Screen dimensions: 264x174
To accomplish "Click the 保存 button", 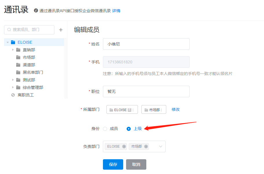I will (x=113, y=164).
